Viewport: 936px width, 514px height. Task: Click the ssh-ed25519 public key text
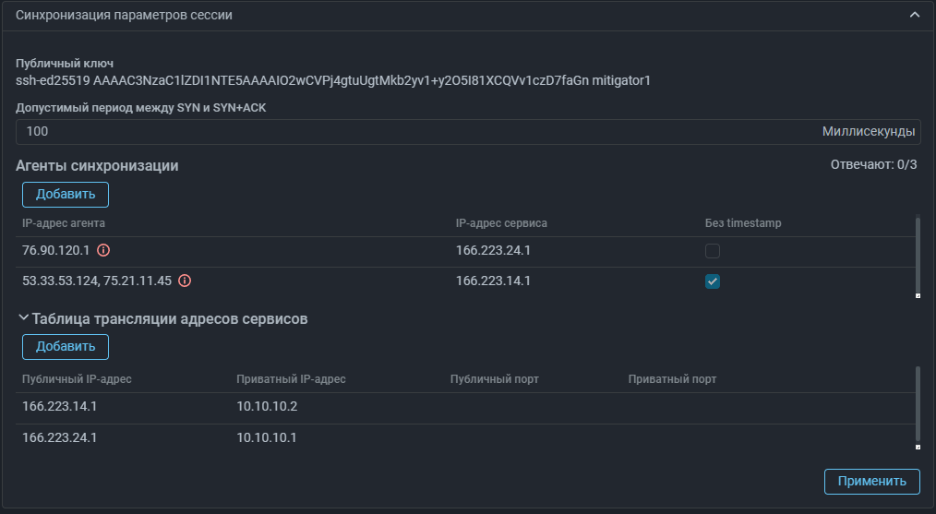333,80
